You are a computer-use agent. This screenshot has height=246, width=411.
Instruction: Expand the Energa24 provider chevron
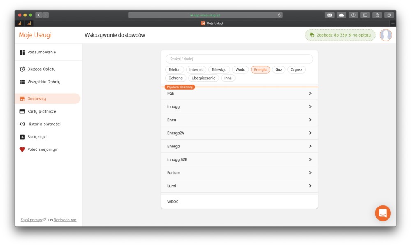pos(310,133)
